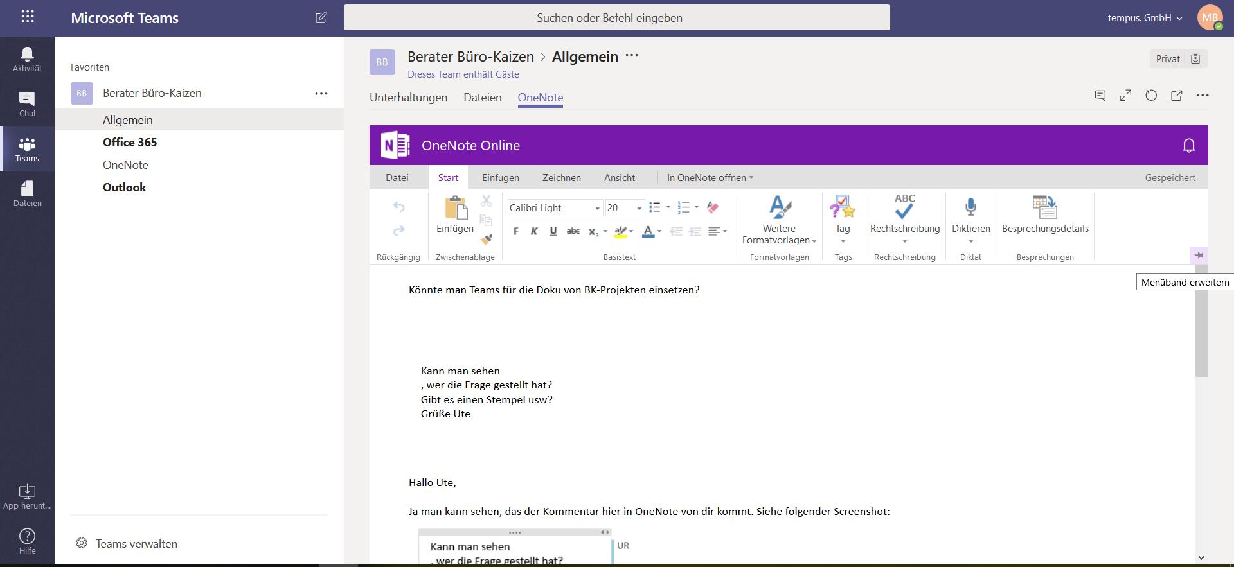Clear formatting with the eraser icon
1234x567 pixels.
pyautogui.click(x=712, y=207)
